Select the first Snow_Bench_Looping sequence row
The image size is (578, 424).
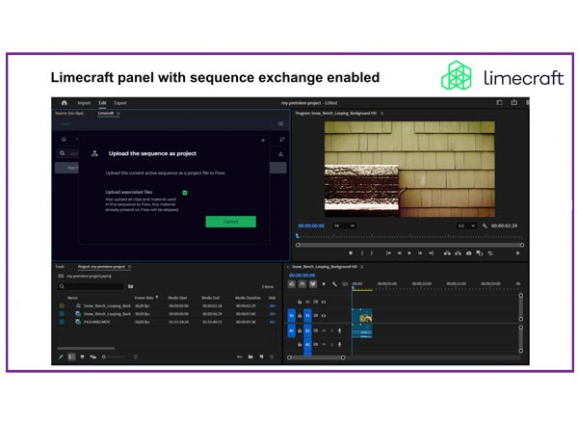[167, 305]
